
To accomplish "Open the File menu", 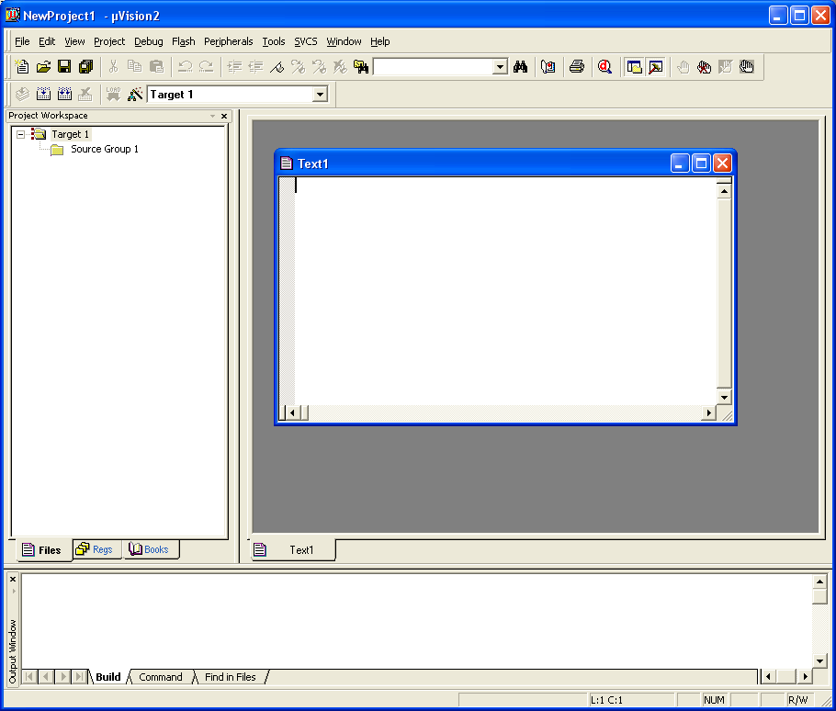I will (22, 41).
